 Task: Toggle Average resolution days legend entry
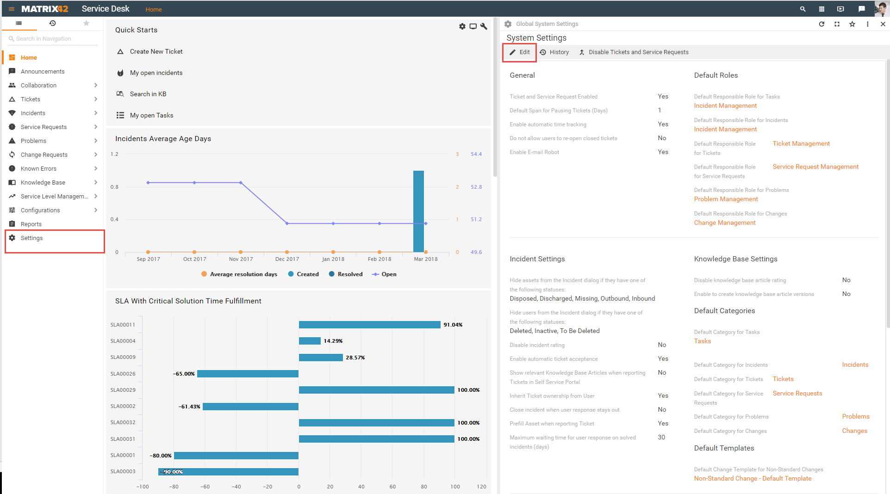coord(239,274)
